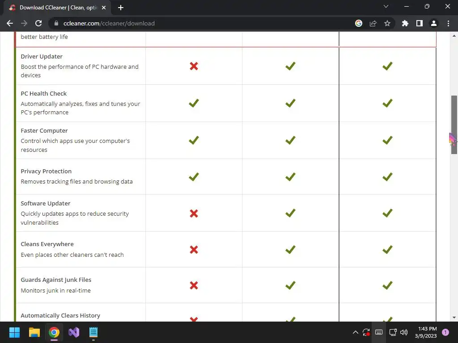Click the Software Updater heading
Viewport: 458px width, 343px height.
[x=46, y=203]
